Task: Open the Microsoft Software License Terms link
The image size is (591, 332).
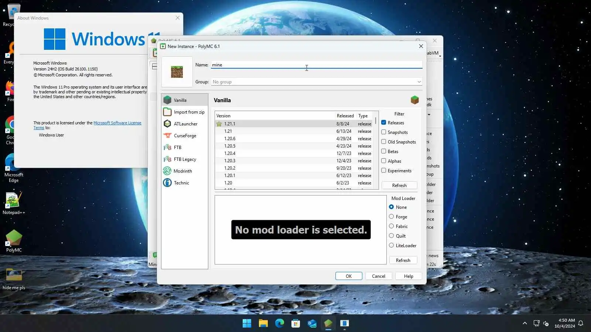Action: (87, 125)
